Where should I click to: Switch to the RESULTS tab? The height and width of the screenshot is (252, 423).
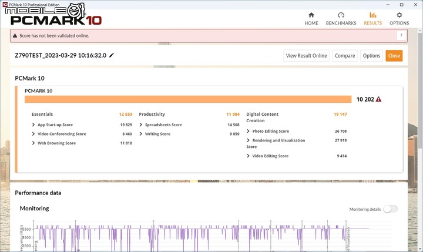[x=373, y=19]
